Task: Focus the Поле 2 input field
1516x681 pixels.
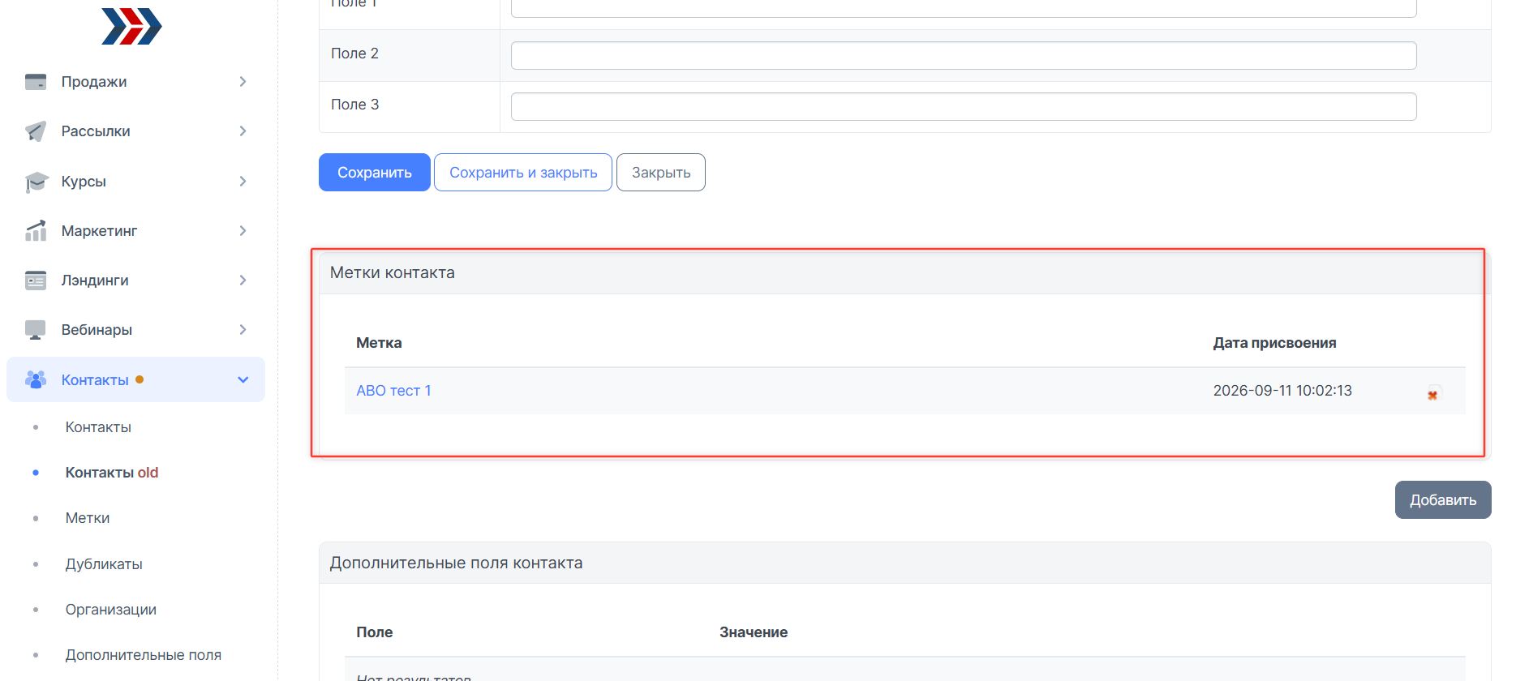Action: tap(964, 55)
